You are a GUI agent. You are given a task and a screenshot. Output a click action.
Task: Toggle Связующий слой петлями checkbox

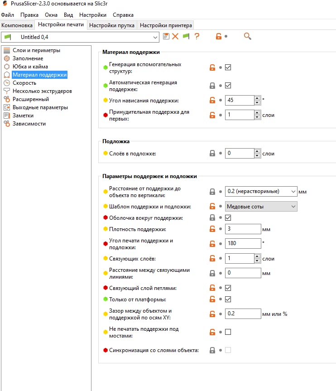point(228,288)
